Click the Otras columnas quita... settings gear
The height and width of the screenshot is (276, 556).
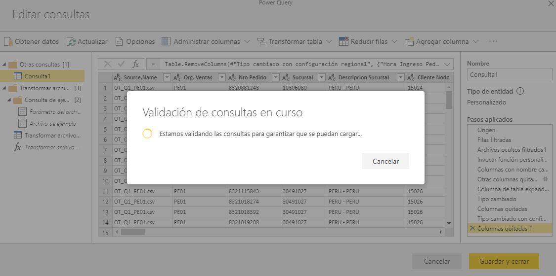click(545, 179)
